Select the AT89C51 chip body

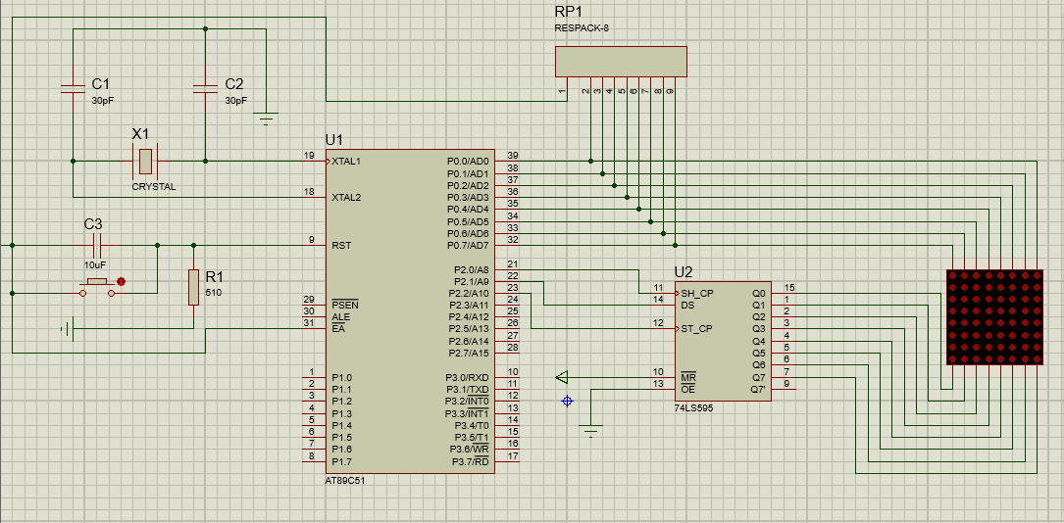tap(410, 310)
